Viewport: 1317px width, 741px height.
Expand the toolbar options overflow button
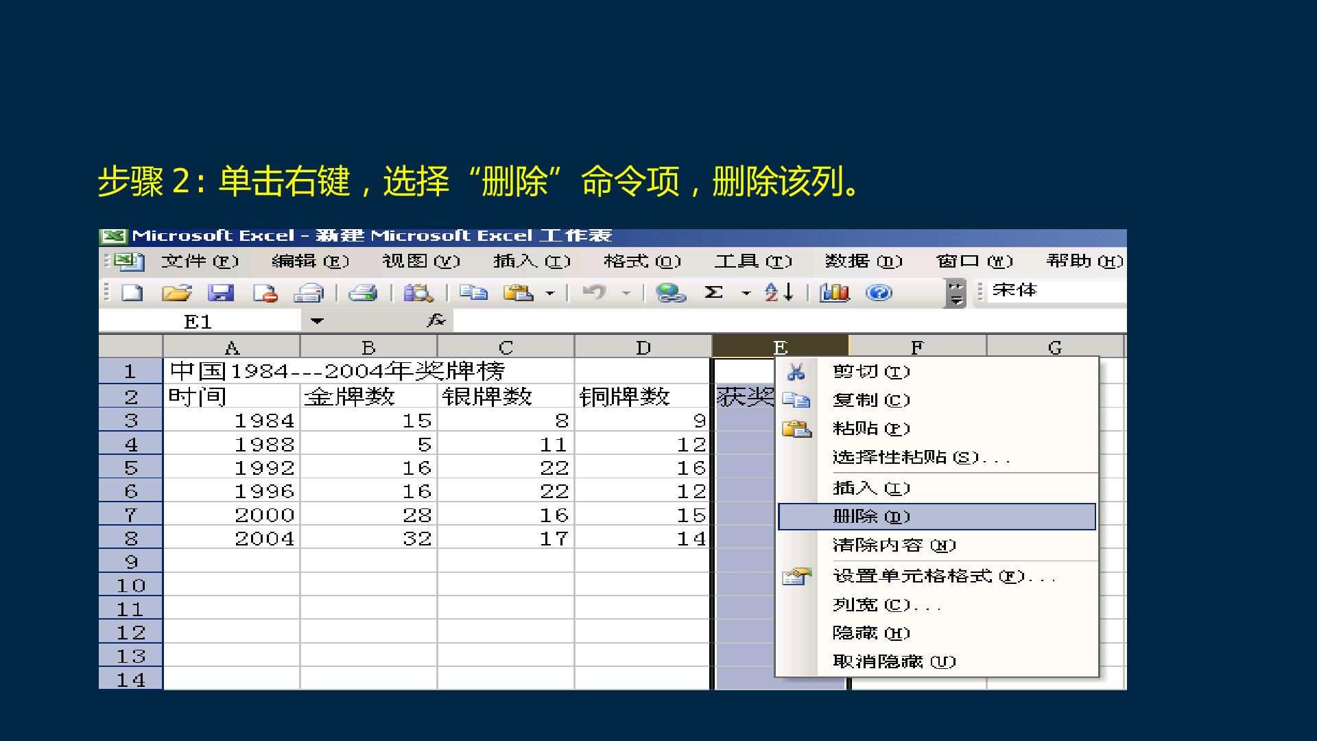tap(956, 293)
